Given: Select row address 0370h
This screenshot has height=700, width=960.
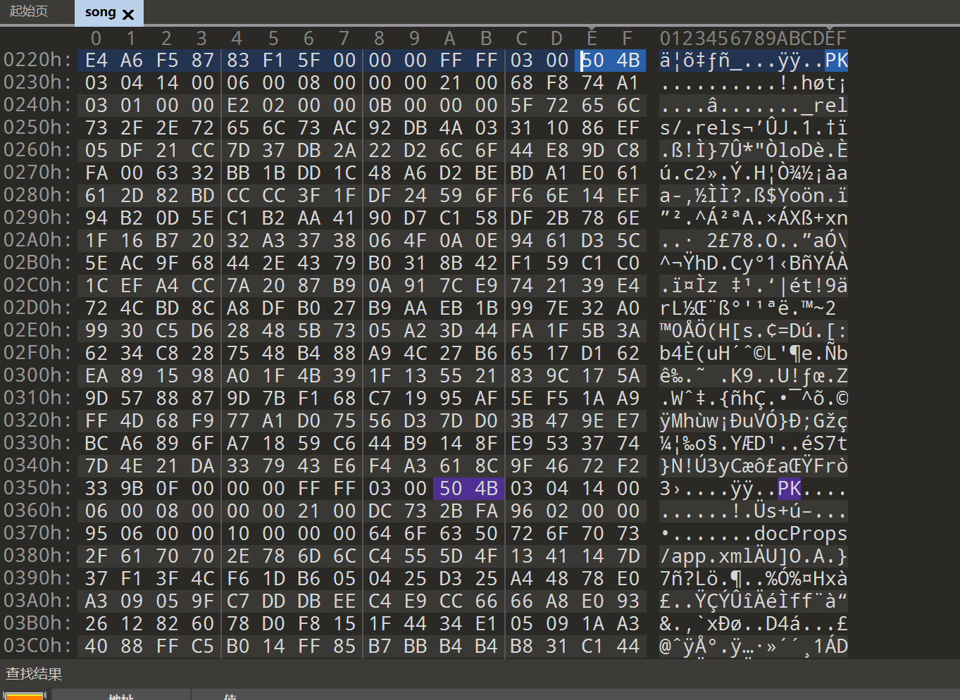Looking at the screenshot, I should 37,534.
